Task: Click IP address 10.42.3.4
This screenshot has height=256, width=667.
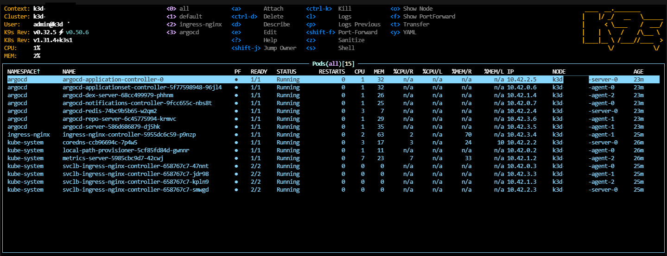Action: click(x=522, y=135)
